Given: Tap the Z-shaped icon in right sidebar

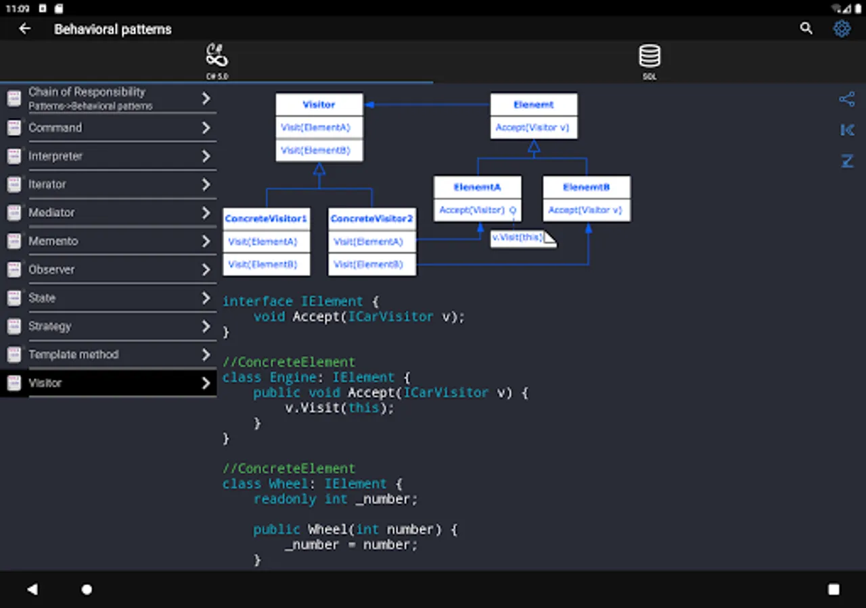Looking at the screenshot, I should [x=846, y=161].
